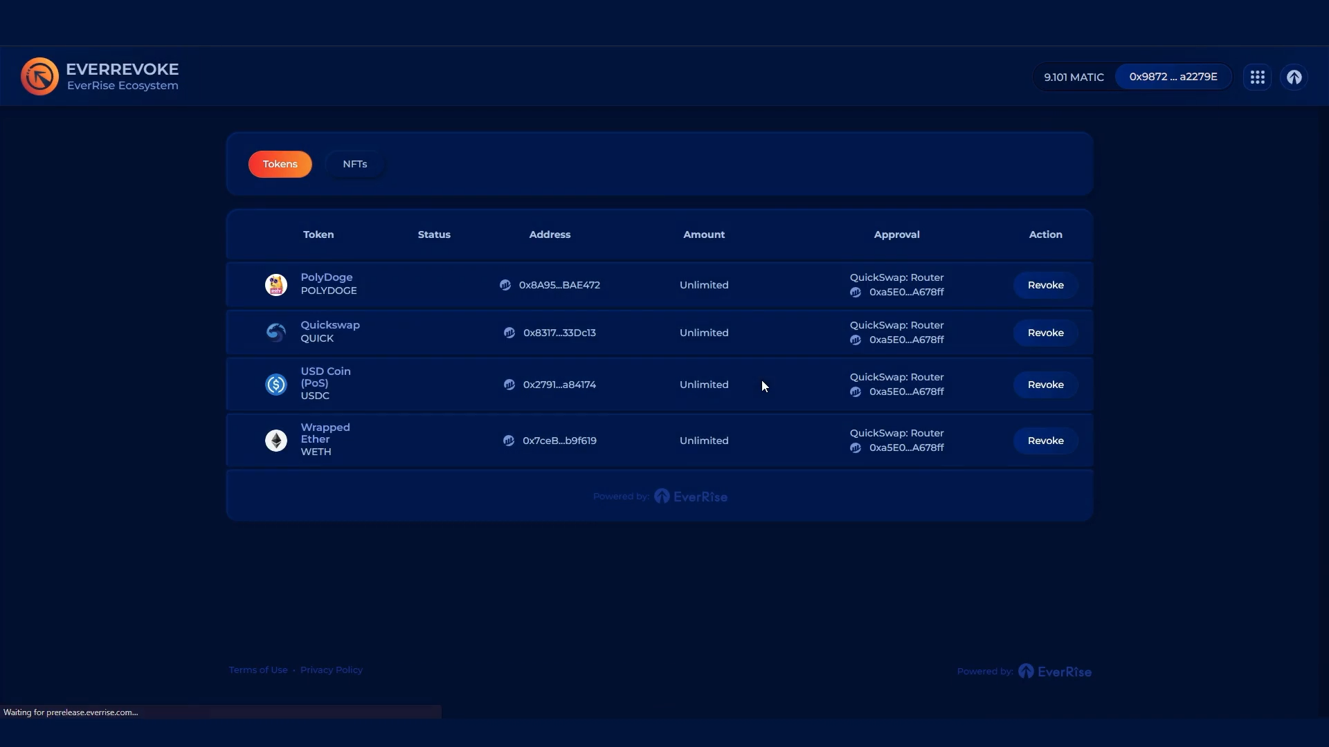Click the Amount column header

(704, 234)
